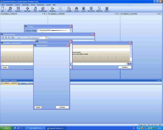Open the Suchen binoculars tool
163x130 pixels.
(x=76, y=9)
